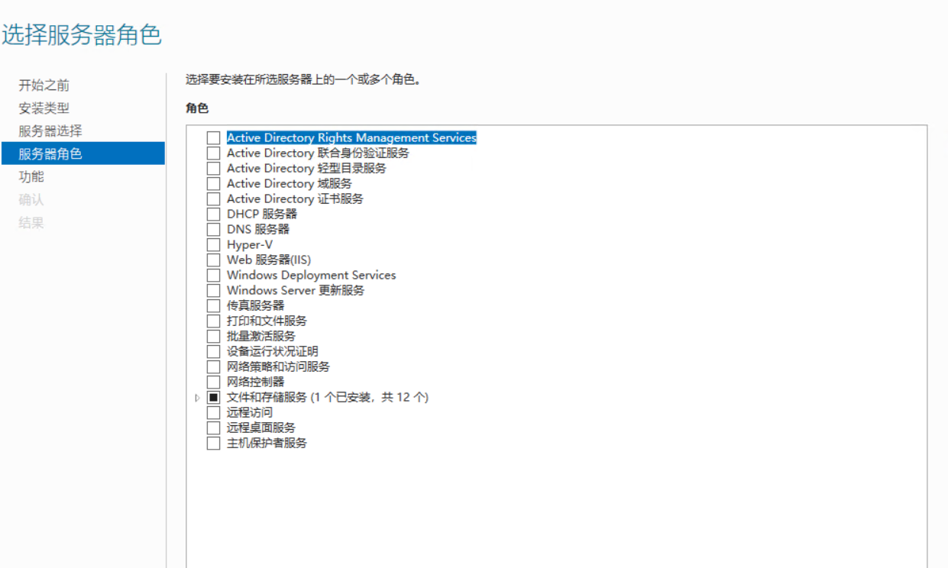The width and height of the screenshot is (948, 568).
Task: Check Windows Deployment Services checkbox
Action: [x=213, y=276]
